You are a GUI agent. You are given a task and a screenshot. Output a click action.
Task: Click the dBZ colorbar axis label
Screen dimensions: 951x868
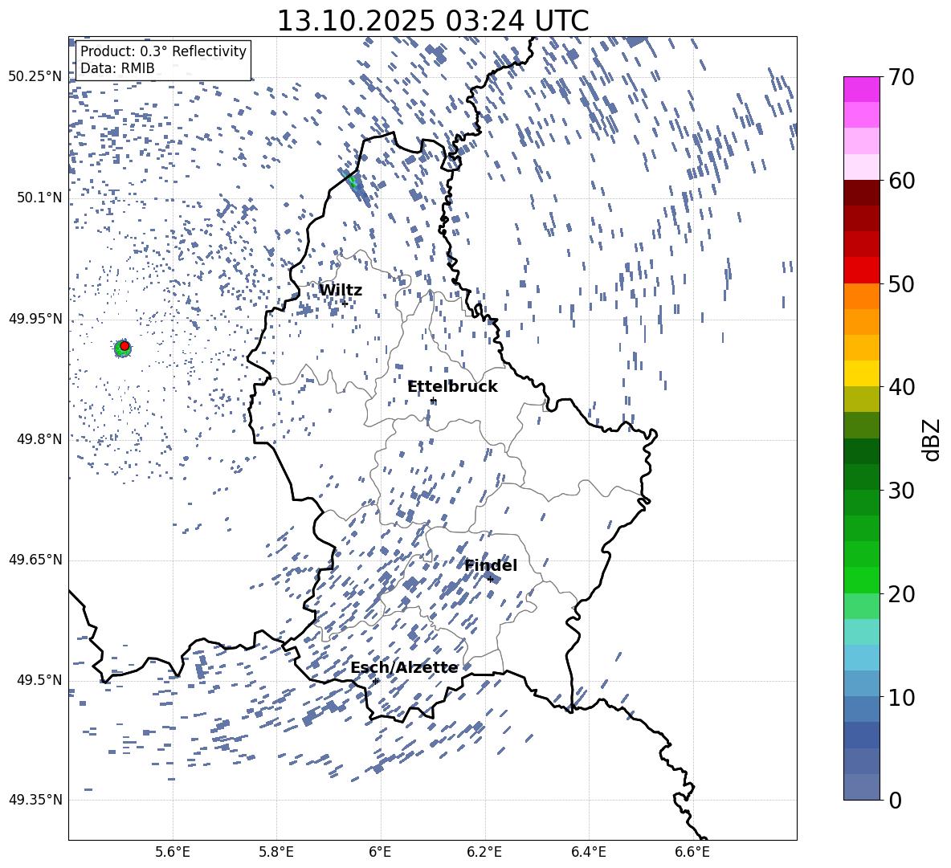tap(933, 439)
